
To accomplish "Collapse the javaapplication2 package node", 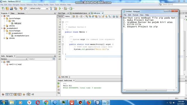I will (7, 33).
